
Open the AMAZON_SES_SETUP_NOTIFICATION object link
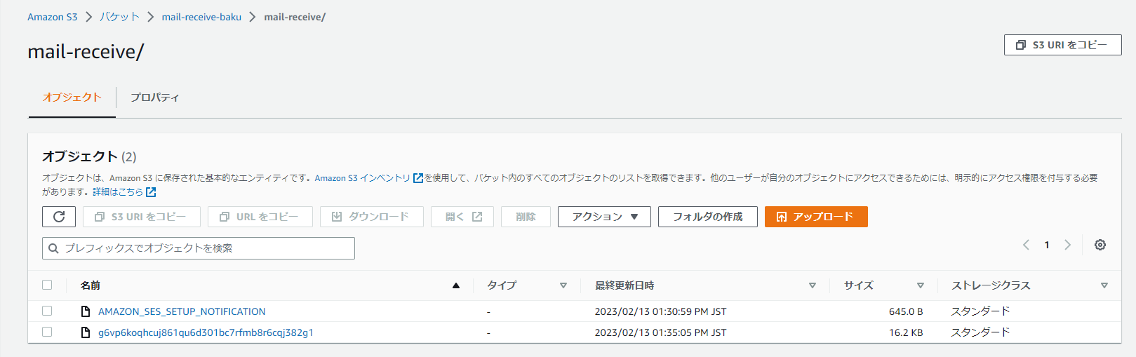(x=182, y=311)
